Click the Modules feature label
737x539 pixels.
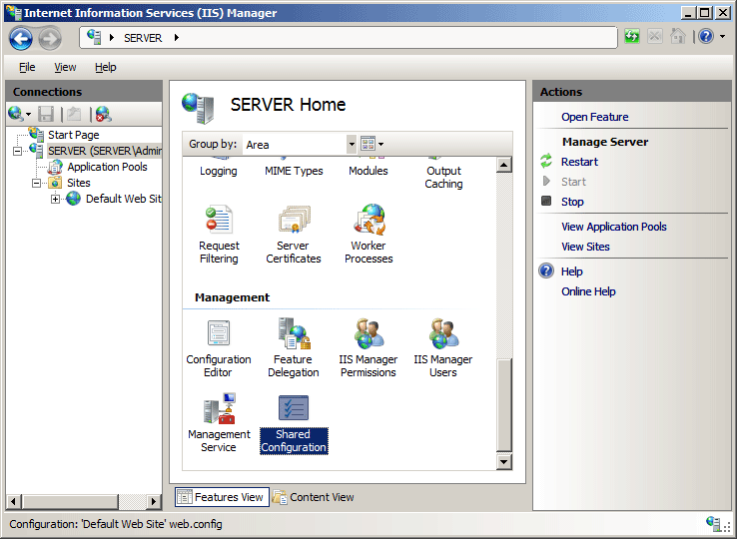pos(368,171)
